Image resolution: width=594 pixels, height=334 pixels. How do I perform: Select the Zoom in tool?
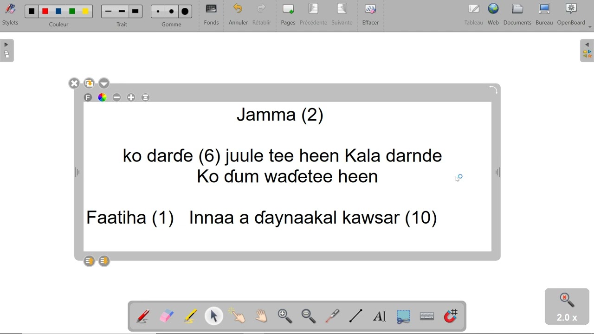285,316
